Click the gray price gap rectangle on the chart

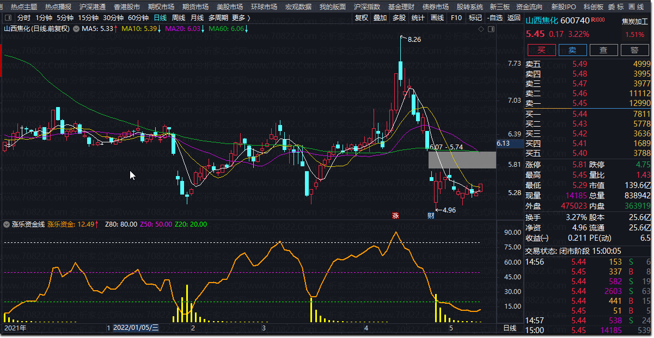462,160
